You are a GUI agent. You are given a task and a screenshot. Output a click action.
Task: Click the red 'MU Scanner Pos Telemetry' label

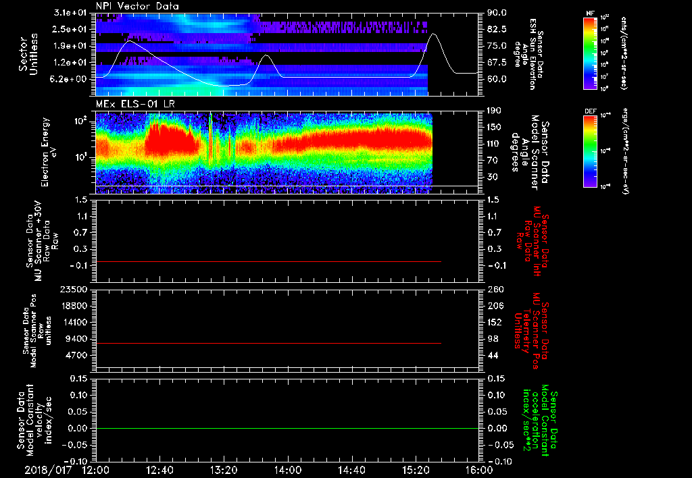(x=531, y=330)
